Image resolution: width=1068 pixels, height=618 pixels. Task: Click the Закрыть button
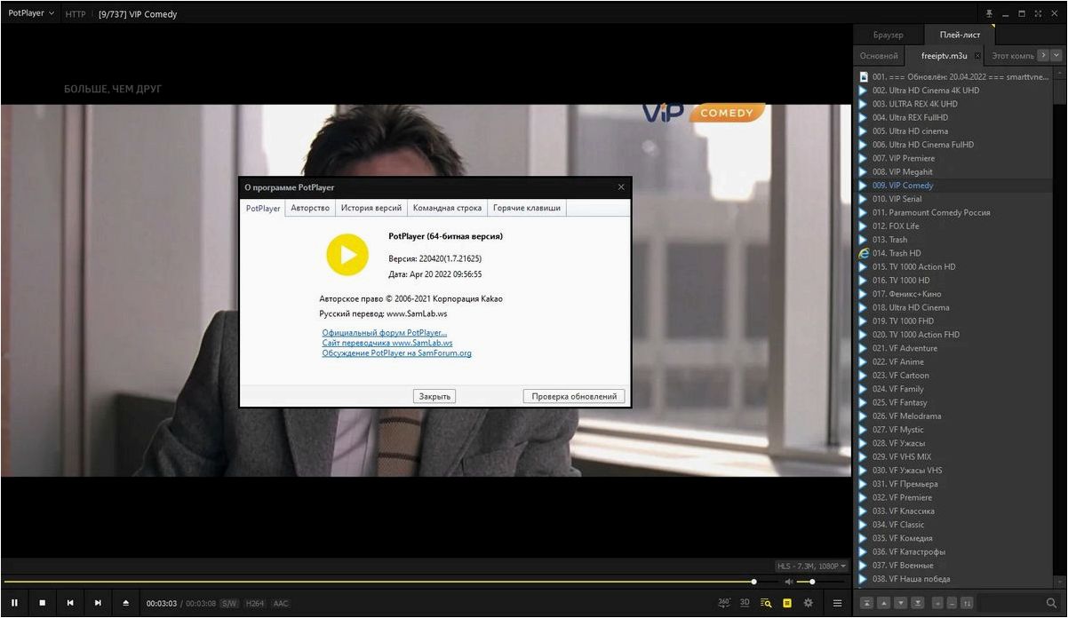434,396
